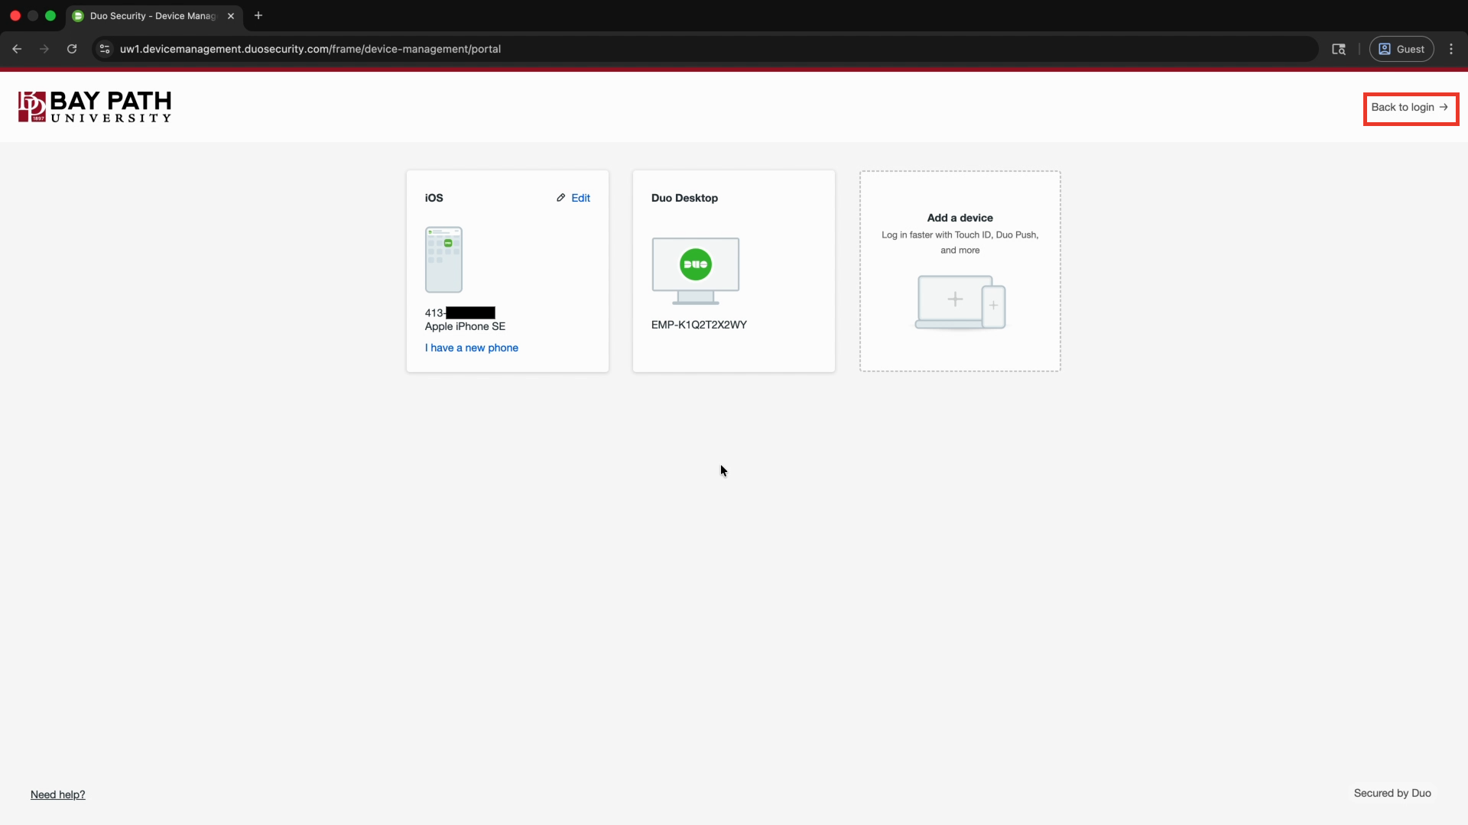Click the iPhone device illustration
Viewport: 1468px width, 825px height.
(443, 260)
